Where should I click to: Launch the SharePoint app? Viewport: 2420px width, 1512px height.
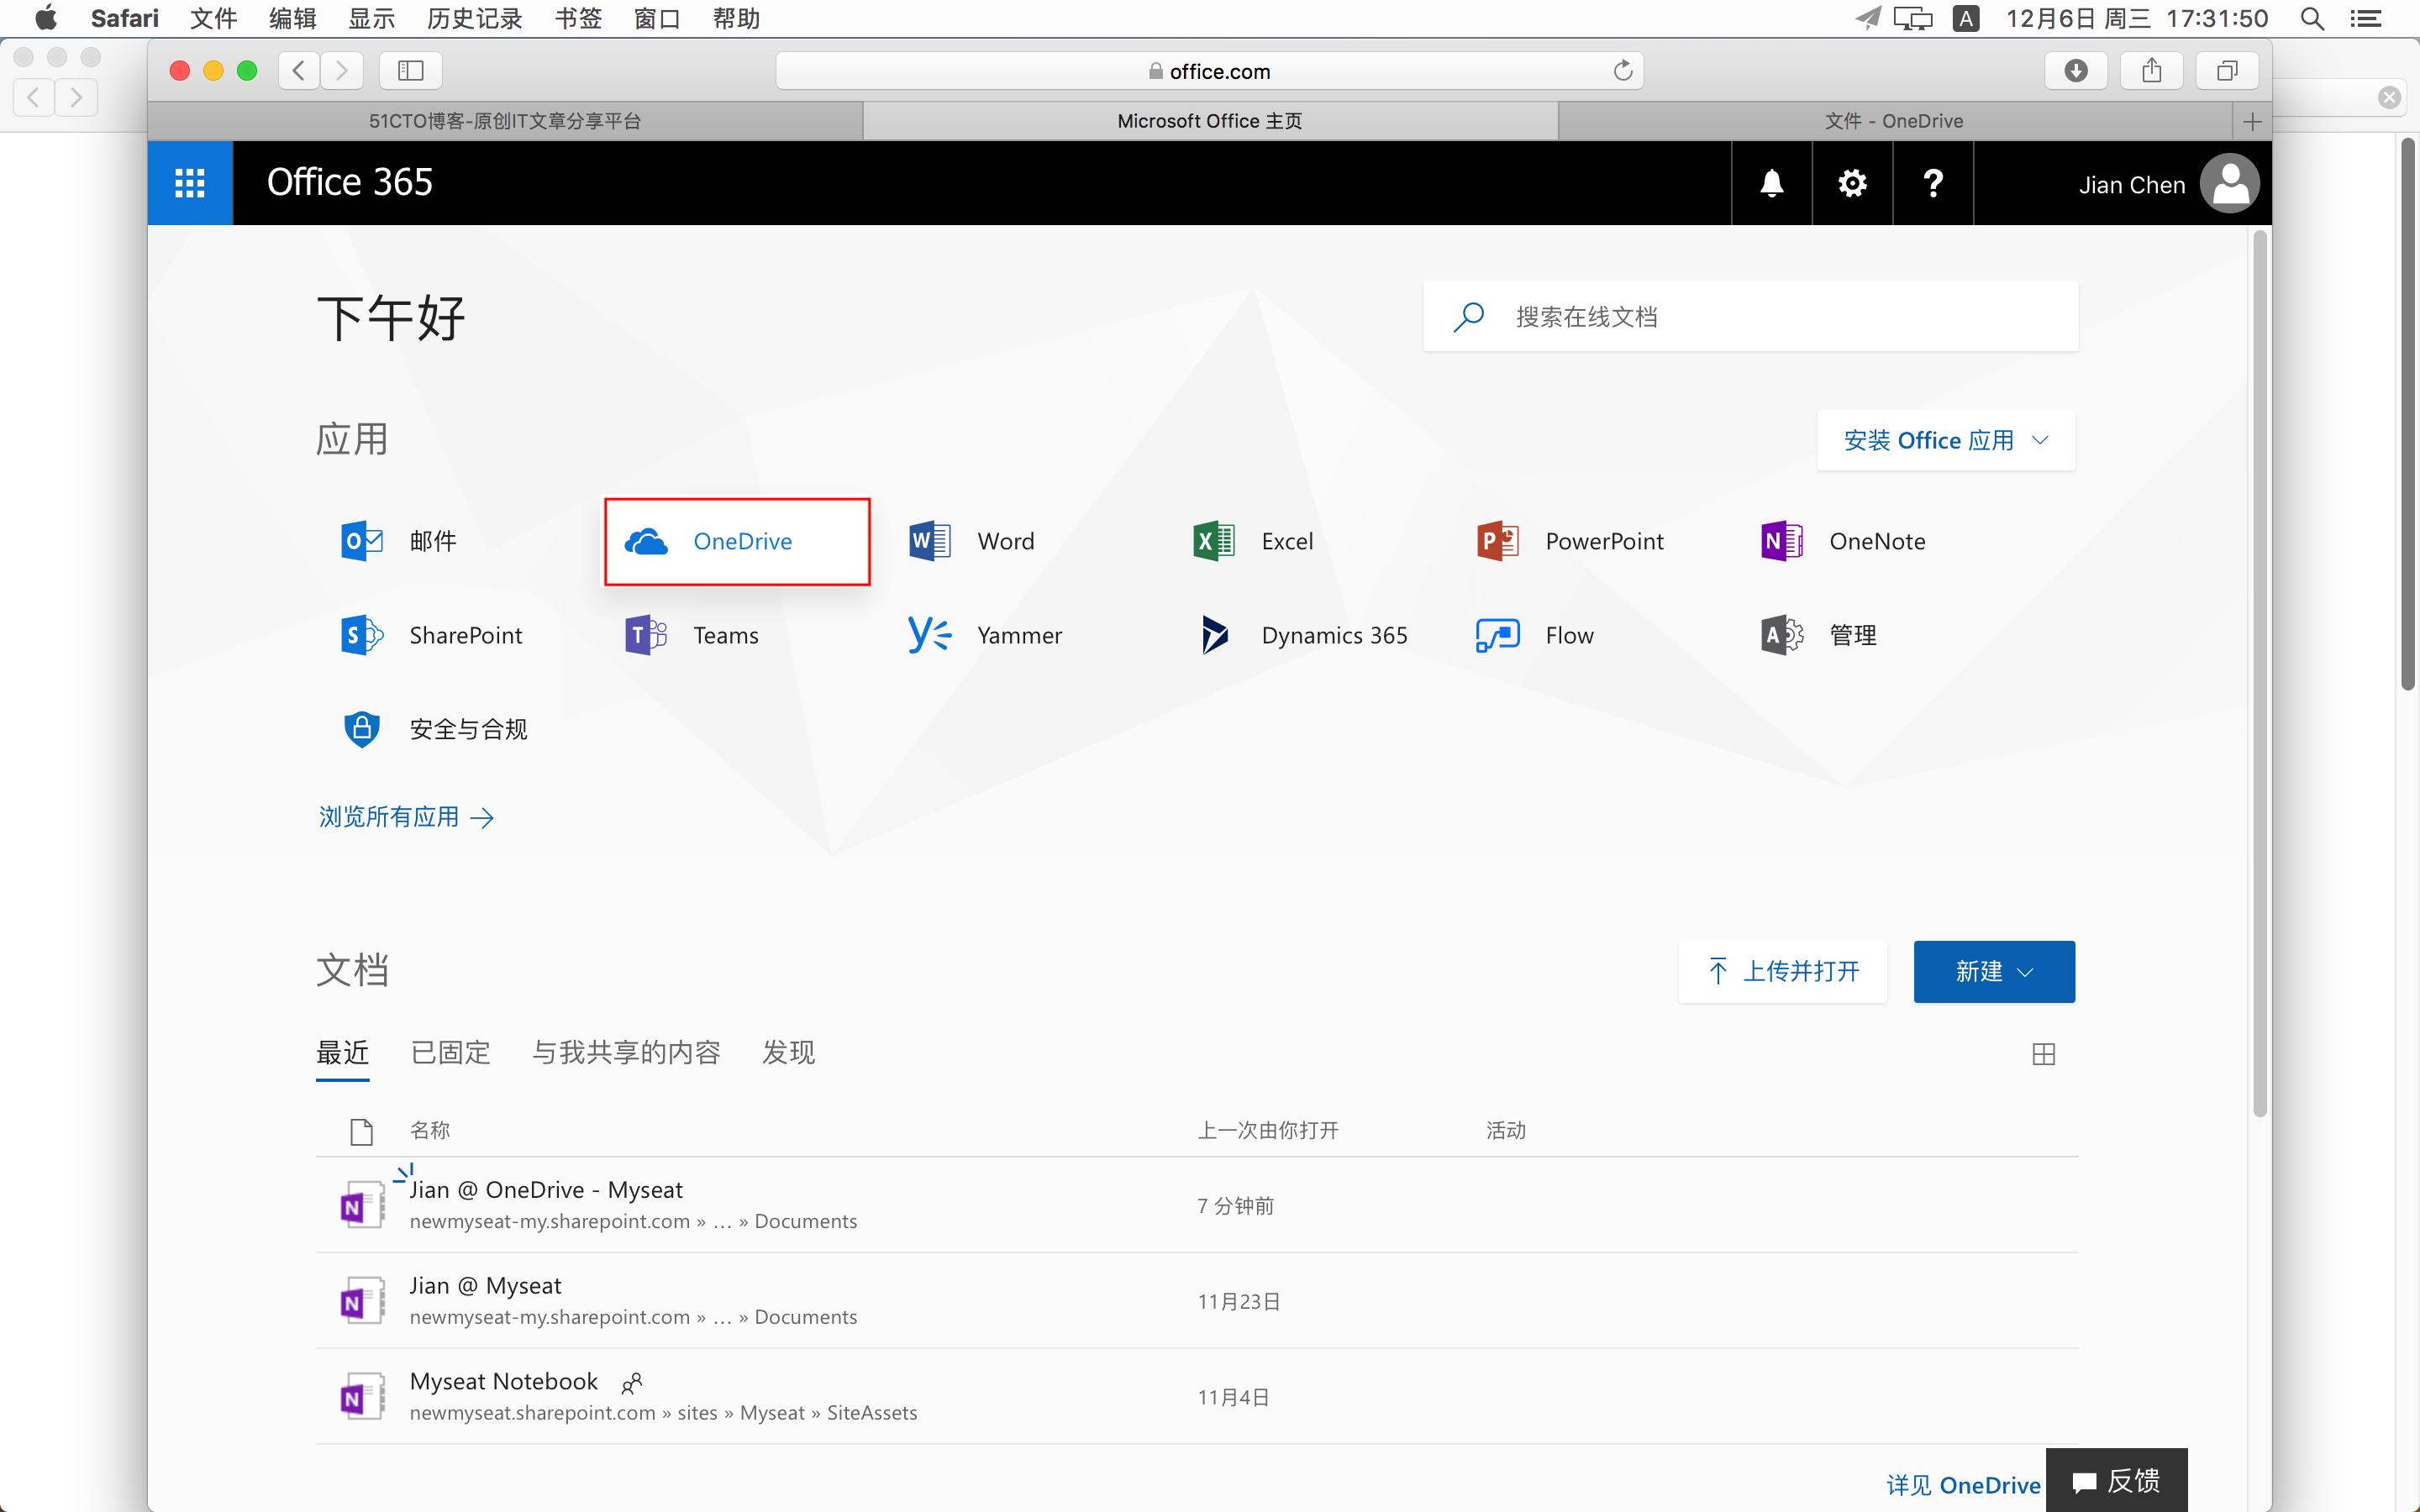pyautogui.click(x=432, y=635)
